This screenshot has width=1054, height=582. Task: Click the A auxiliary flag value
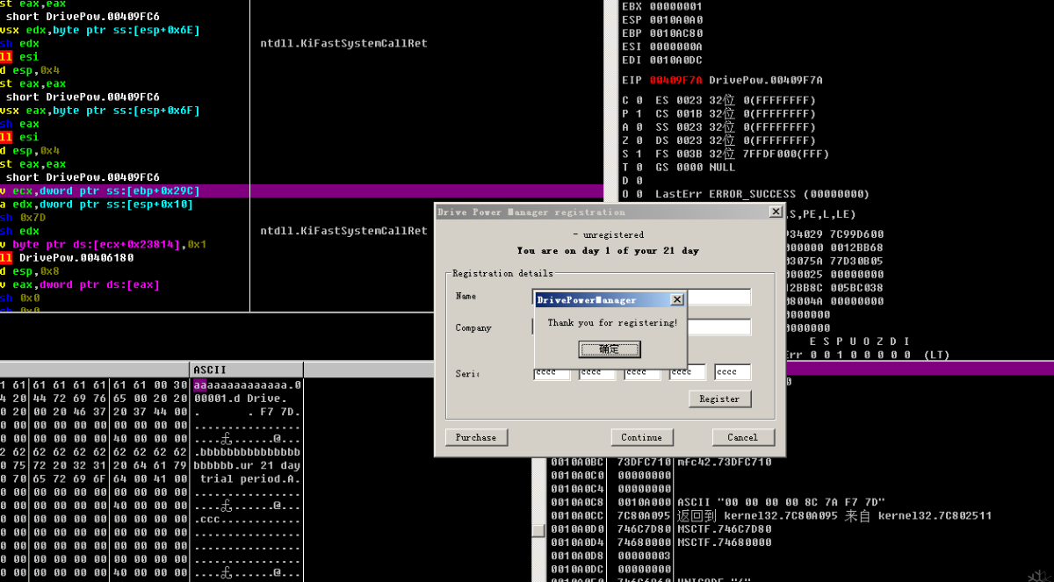tap(639, 127)
